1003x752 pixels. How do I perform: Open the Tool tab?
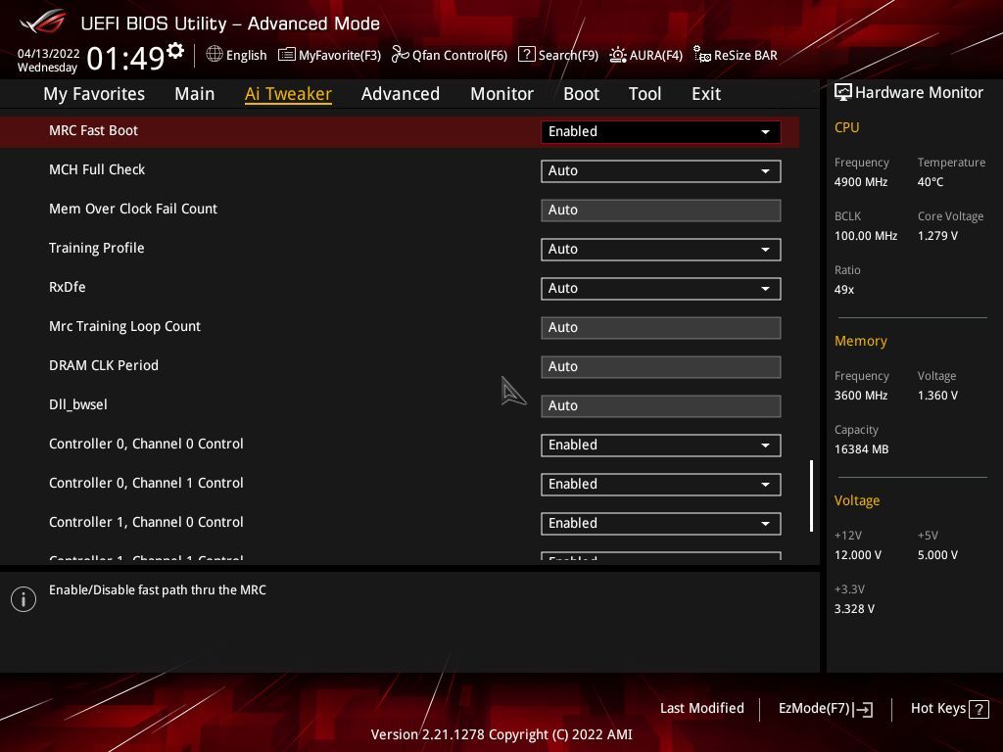coord(645,94)
